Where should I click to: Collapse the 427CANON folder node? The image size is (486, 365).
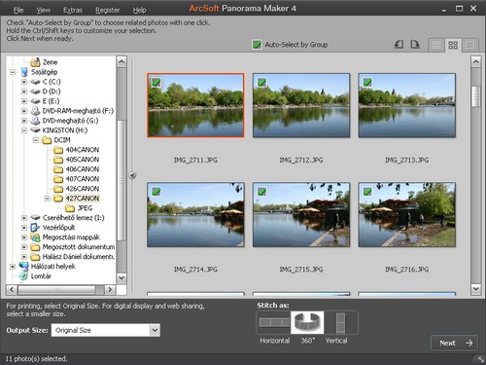pyautogui.click(x=48, y=199)
